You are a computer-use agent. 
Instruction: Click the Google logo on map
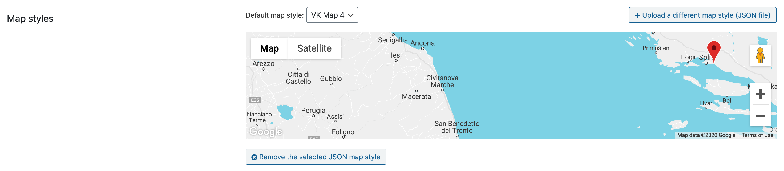point(265,131)
